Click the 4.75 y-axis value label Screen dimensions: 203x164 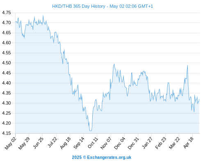pos(7,13)
